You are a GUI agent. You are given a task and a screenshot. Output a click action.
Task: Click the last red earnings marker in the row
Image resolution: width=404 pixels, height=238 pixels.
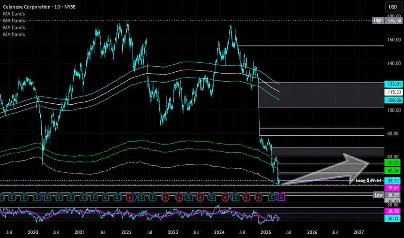(258, 197)
